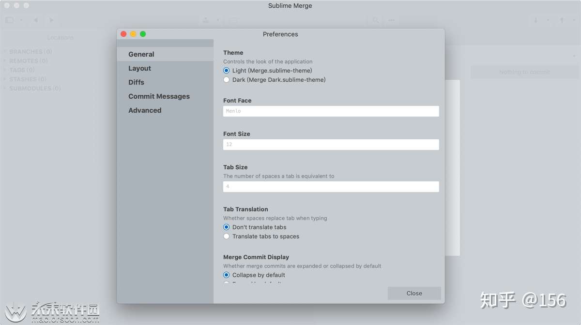
Task: Select Collapse by default radio button
Action: pos(227,275)
